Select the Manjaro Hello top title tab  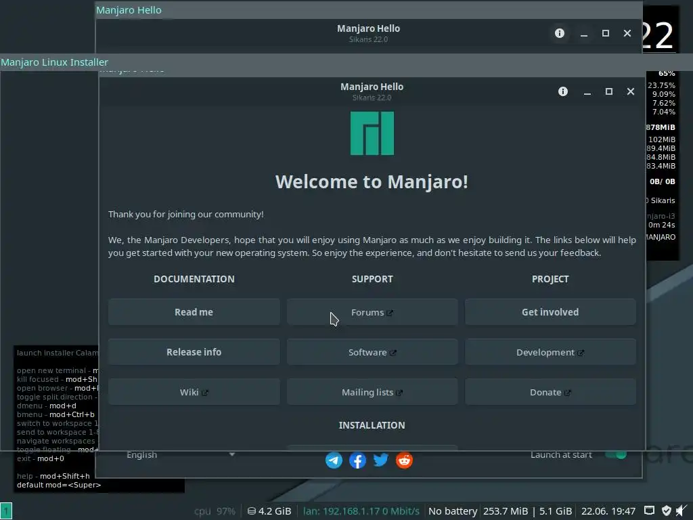pos(129,10)
